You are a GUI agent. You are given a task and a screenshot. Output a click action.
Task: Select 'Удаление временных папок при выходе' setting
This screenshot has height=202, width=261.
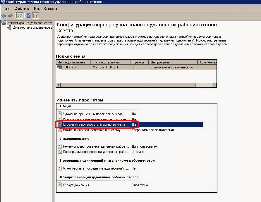point(93,114)
